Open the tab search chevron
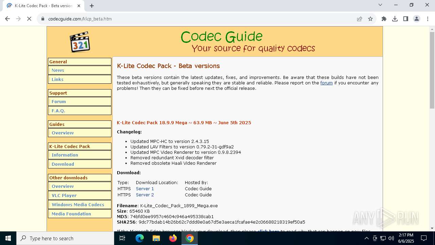 (x=380, y=5)
